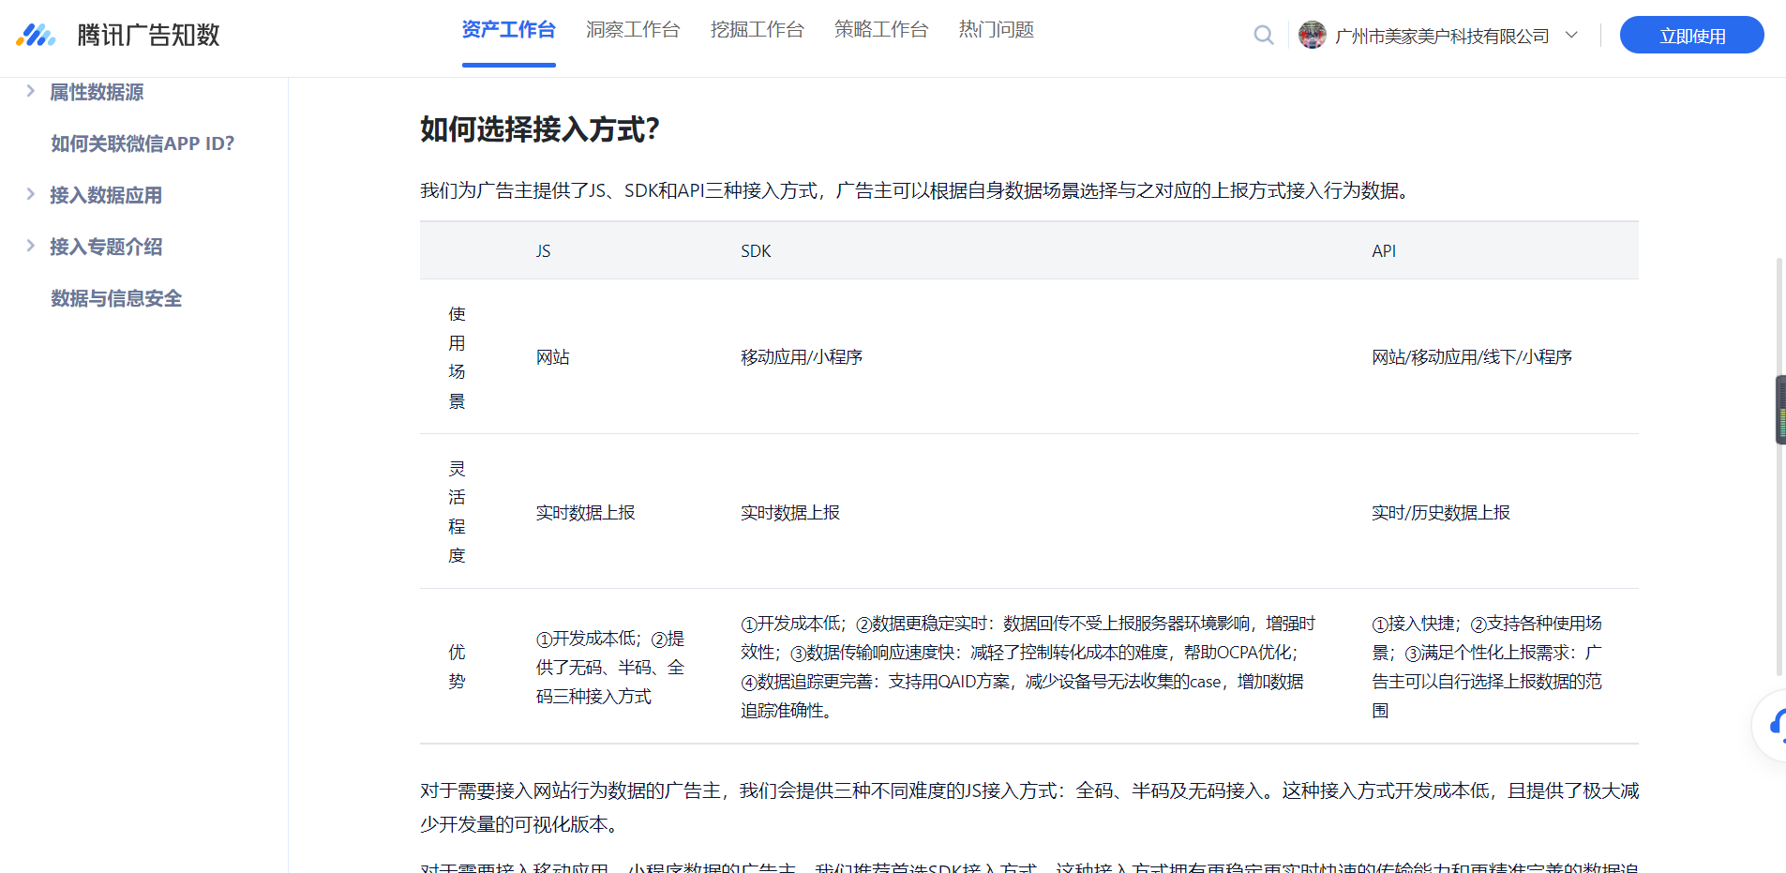The image size is (1786, 873).
Task: Click the 使用场景 row label
Action: 457,357
